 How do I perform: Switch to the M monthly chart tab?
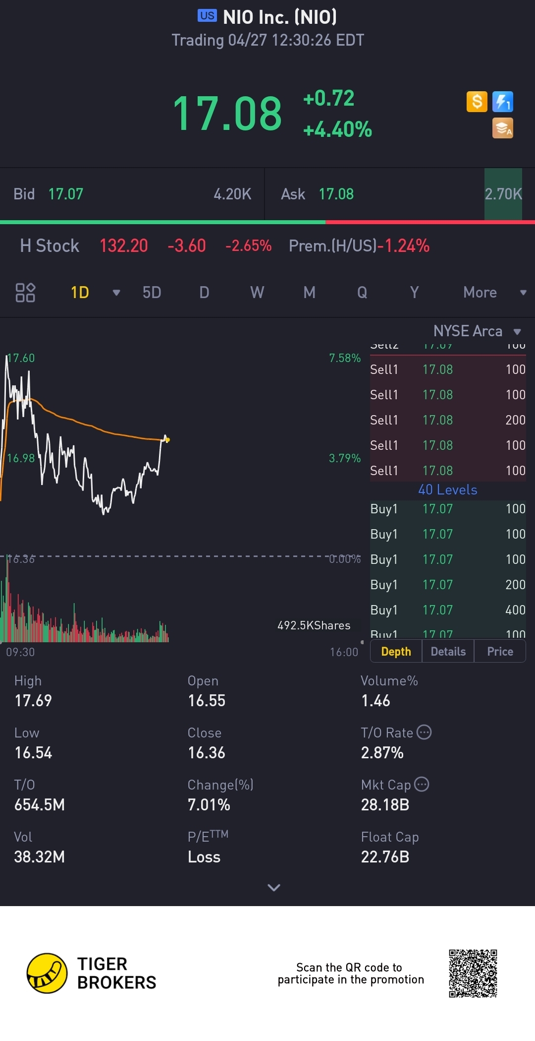[x=310, y=293]
